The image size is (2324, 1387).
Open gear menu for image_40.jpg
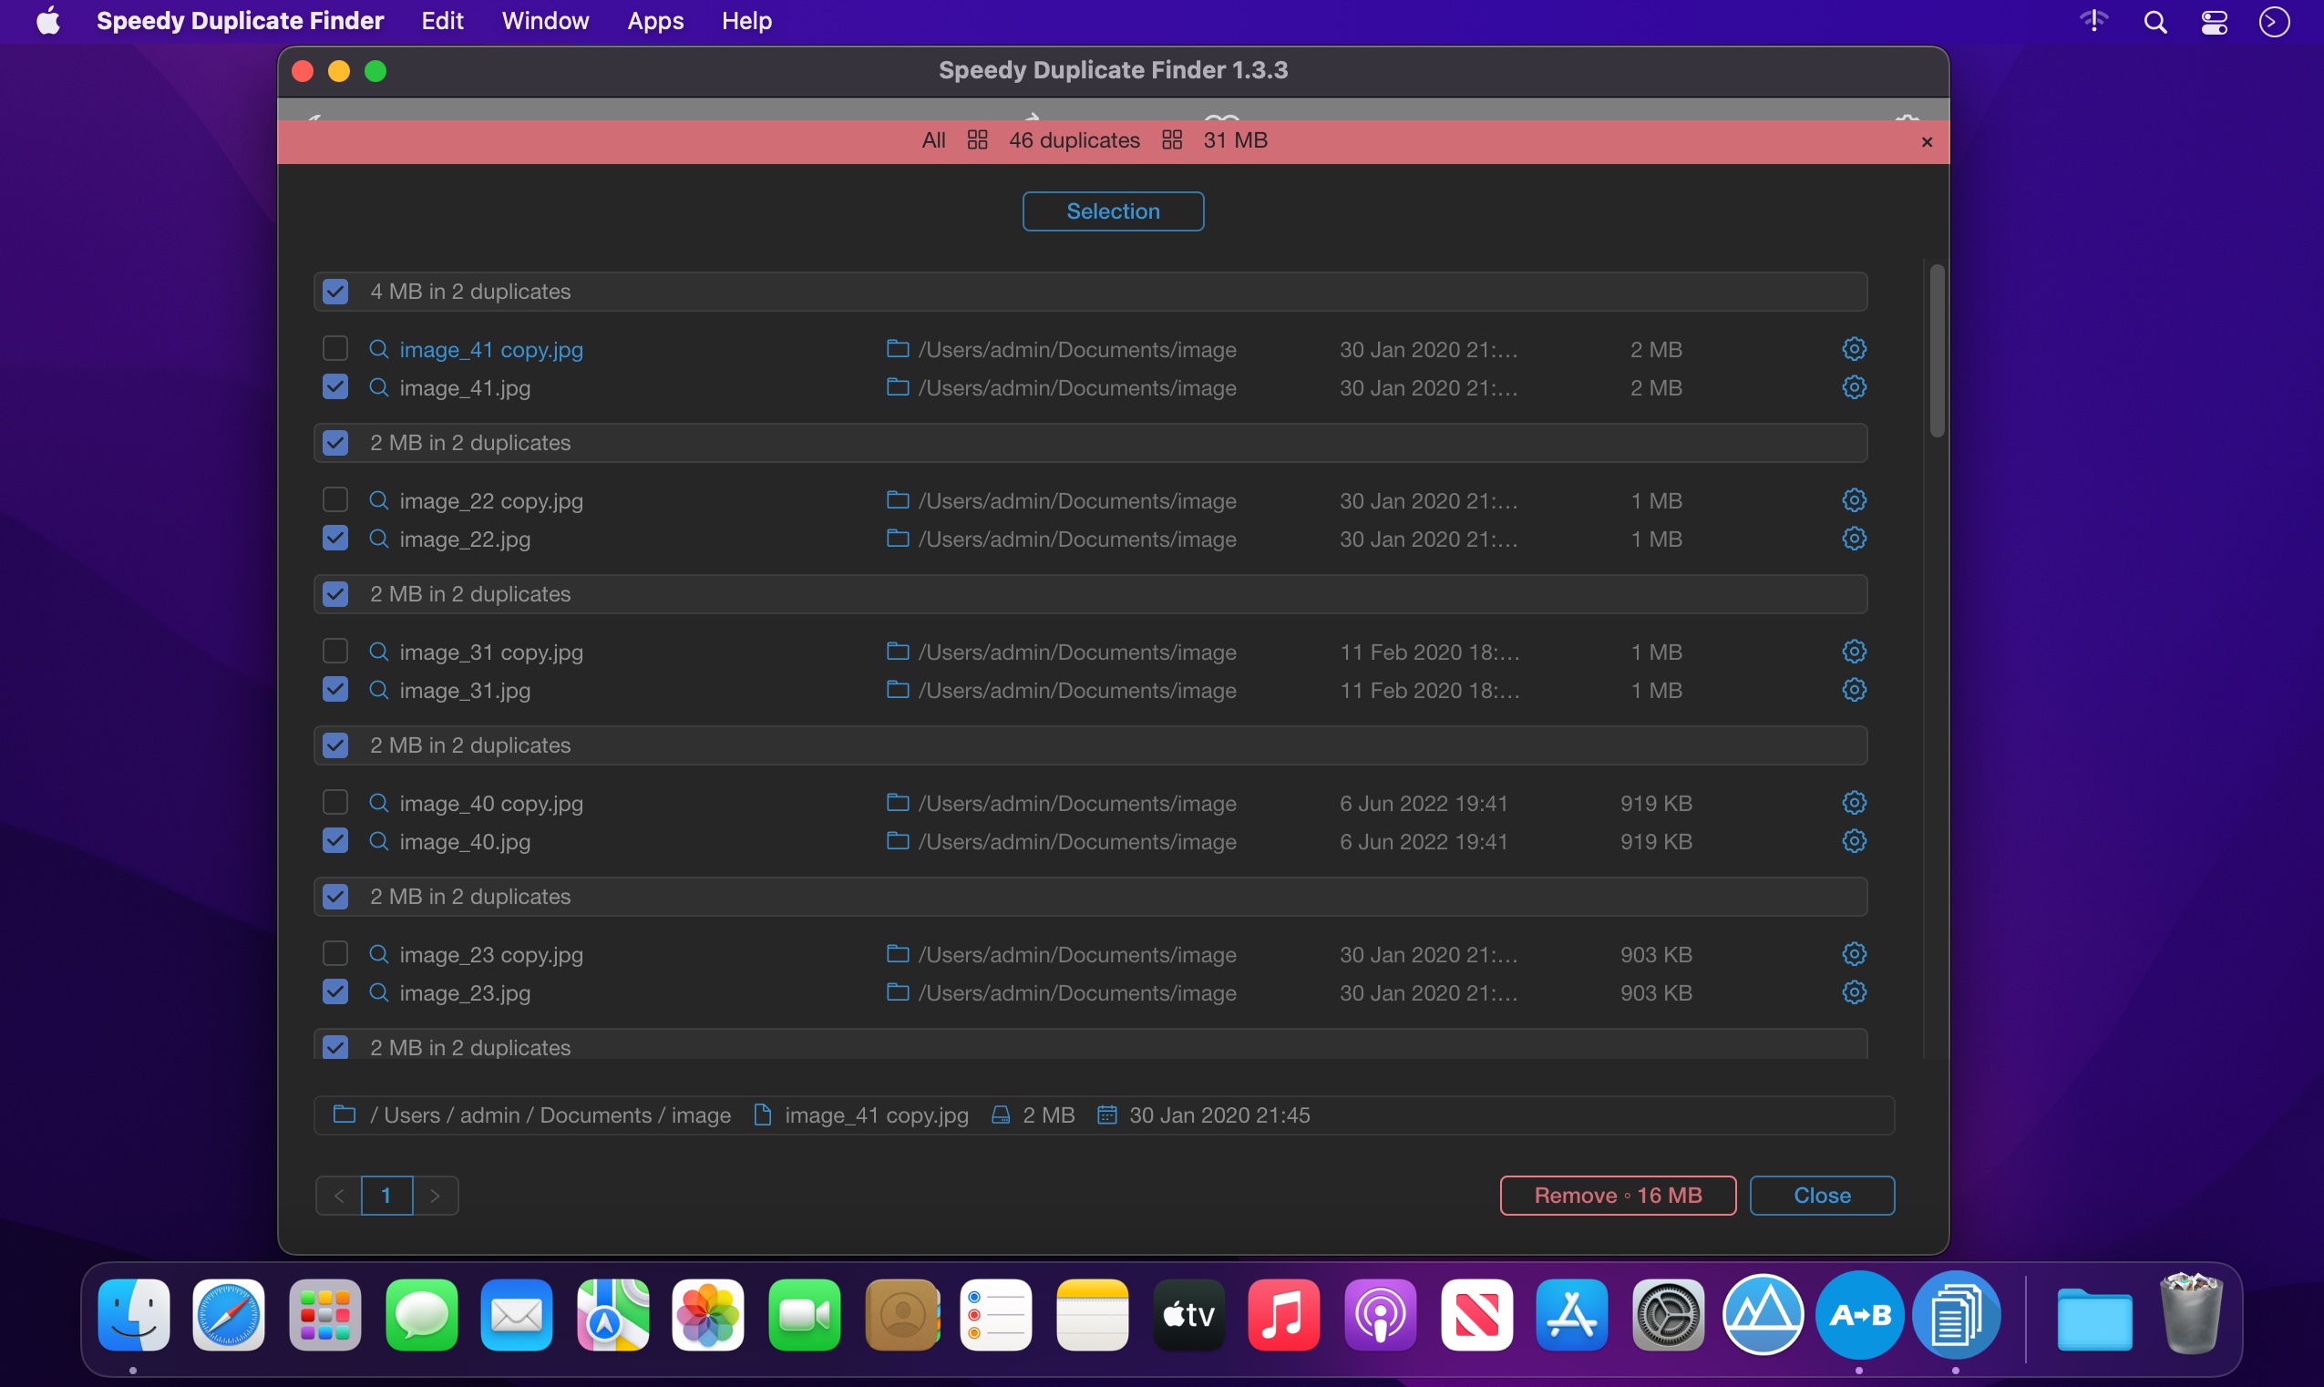tap(1854, 841)
